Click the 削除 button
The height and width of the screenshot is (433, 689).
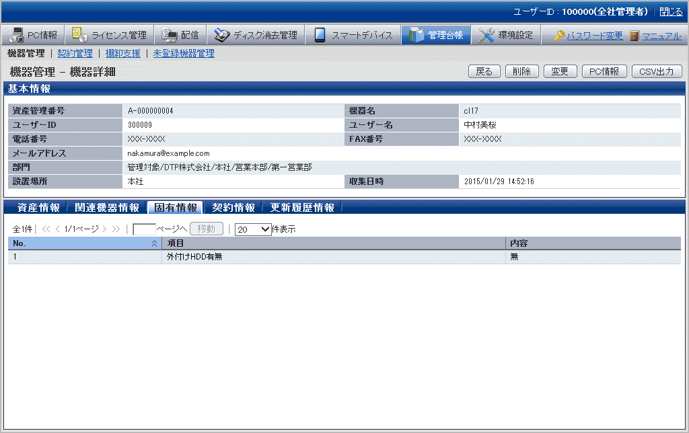click(522, 71)
